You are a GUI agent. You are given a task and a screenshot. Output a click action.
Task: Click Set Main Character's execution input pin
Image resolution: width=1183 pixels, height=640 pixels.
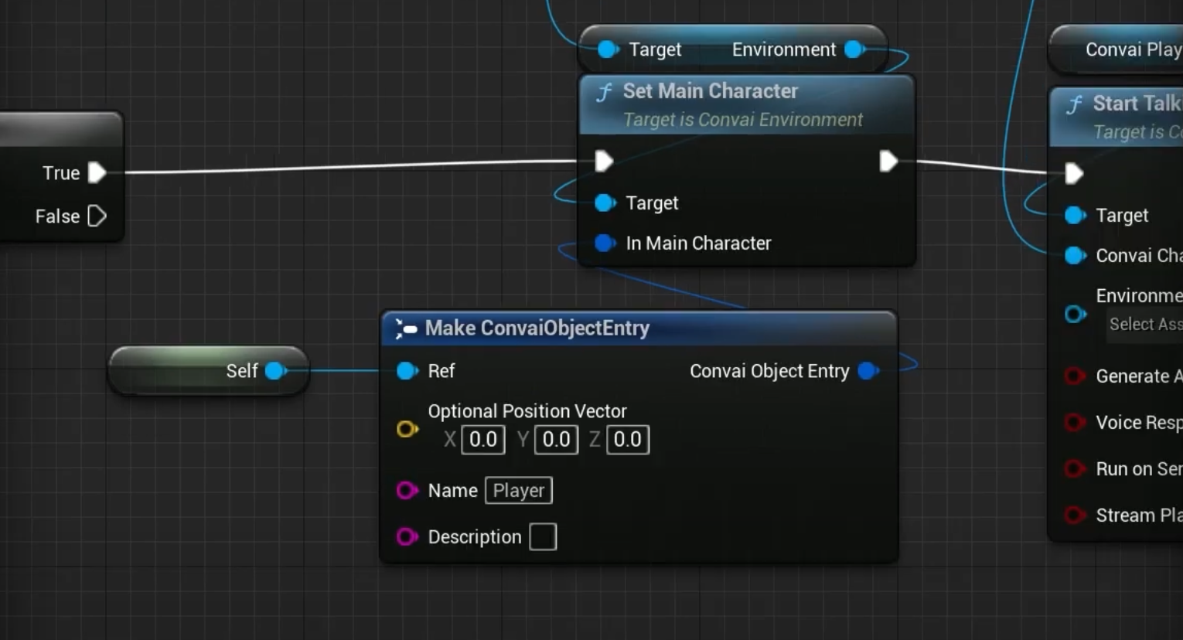pos(604,161)
